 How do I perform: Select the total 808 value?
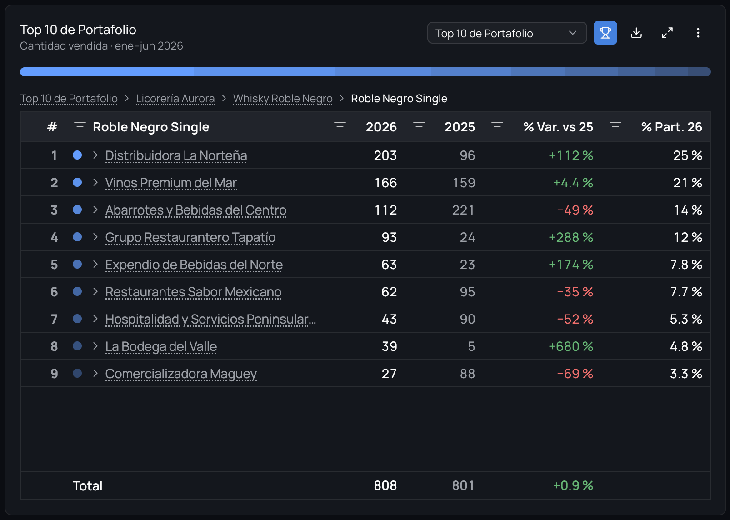(385, 485)
